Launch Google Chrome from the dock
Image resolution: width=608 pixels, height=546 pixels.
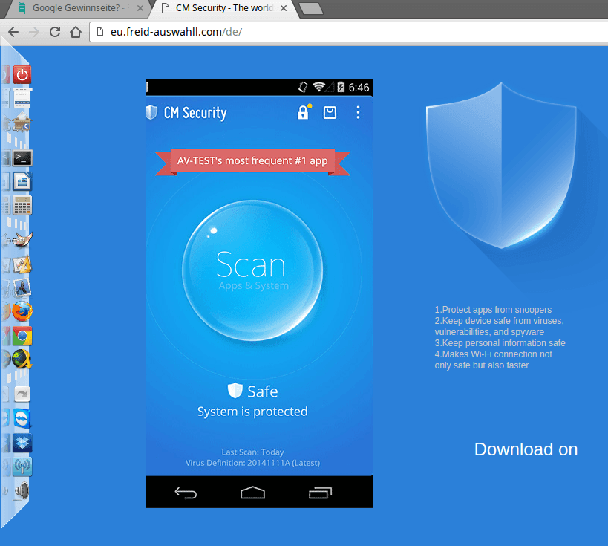point(22,336)
